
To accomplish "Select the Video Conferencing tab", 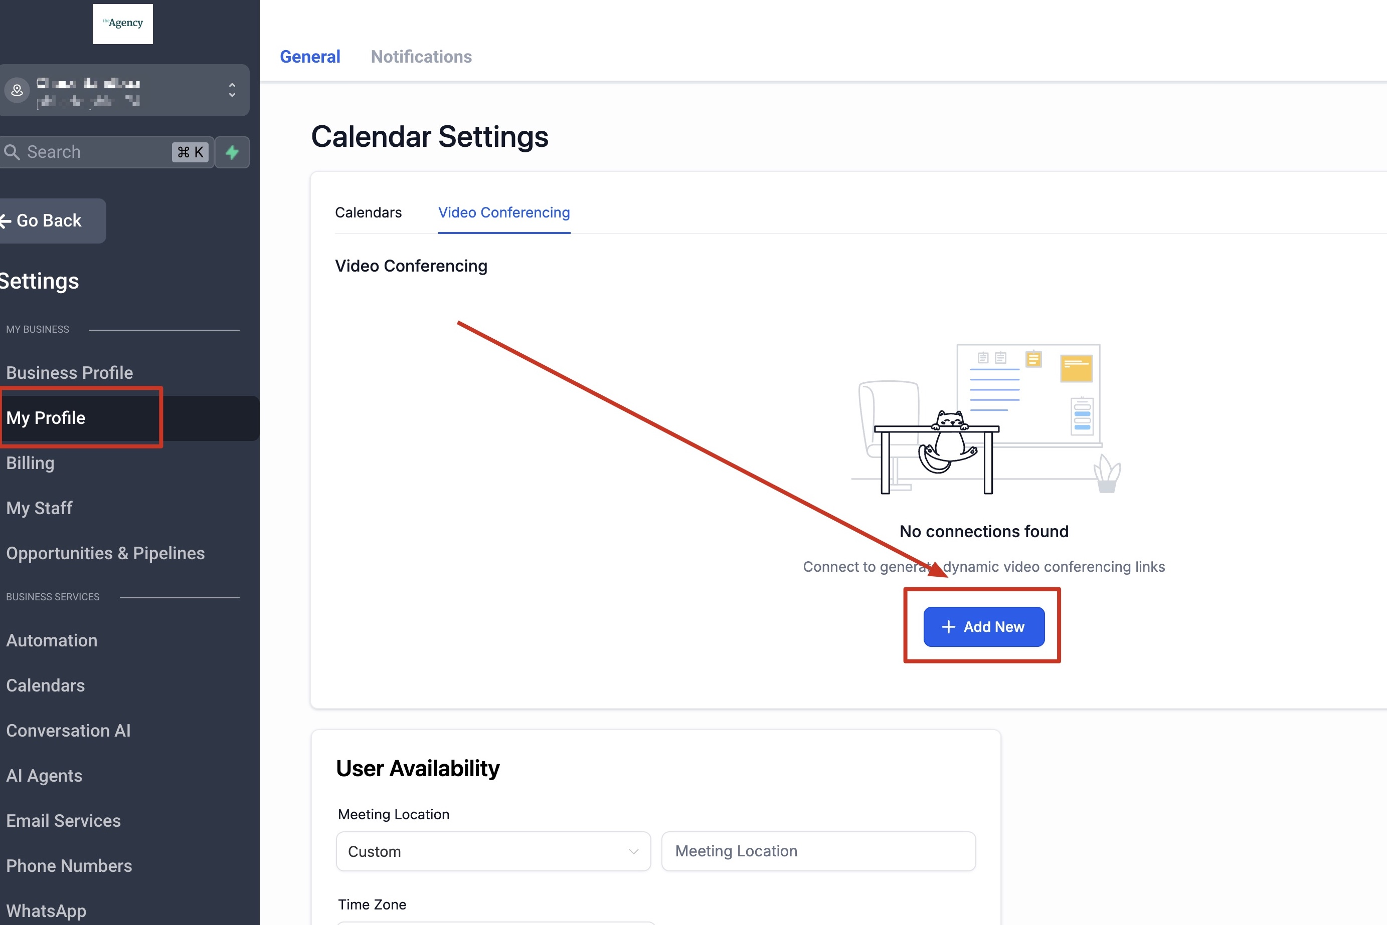I will pos(503,212).
